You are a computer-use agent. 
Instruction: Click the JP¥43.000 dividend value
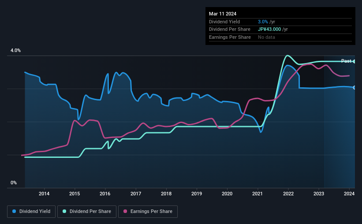click(x=269, y=30)
